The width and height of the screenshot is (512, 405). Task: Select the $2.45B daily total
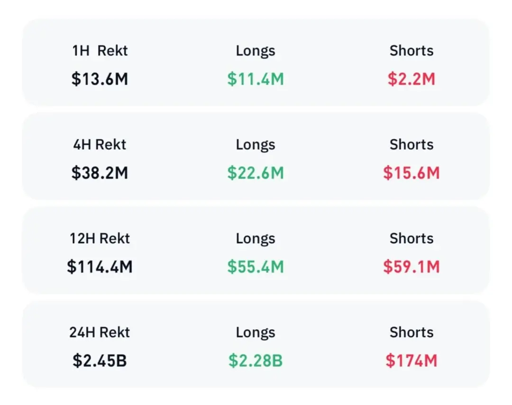point(100,361)
